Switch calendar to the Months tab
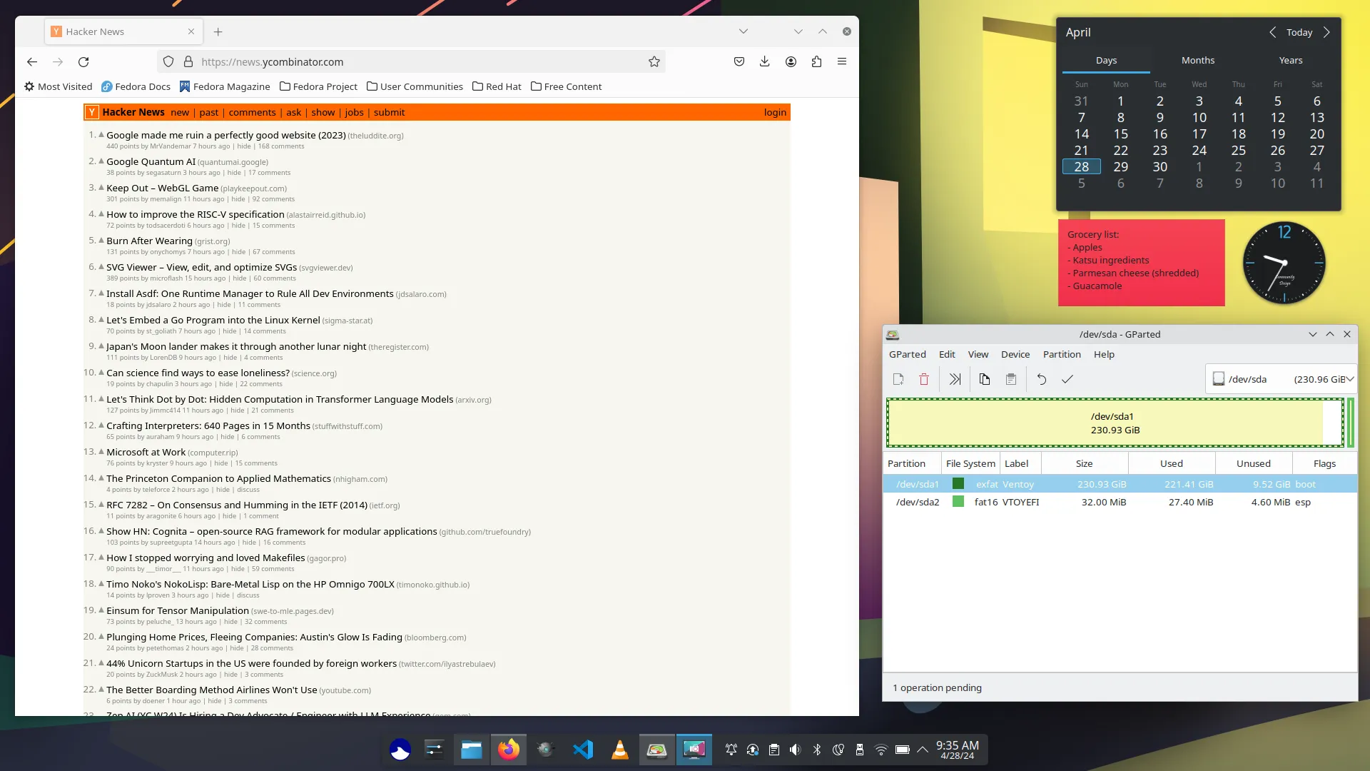The image size is (1370, 771). (1198, 61)
